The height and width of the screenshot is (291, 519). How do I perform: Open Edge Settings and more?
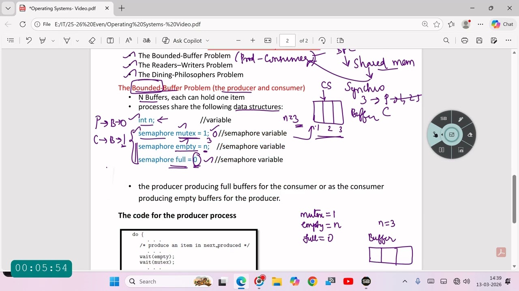[x=480, y=24]
